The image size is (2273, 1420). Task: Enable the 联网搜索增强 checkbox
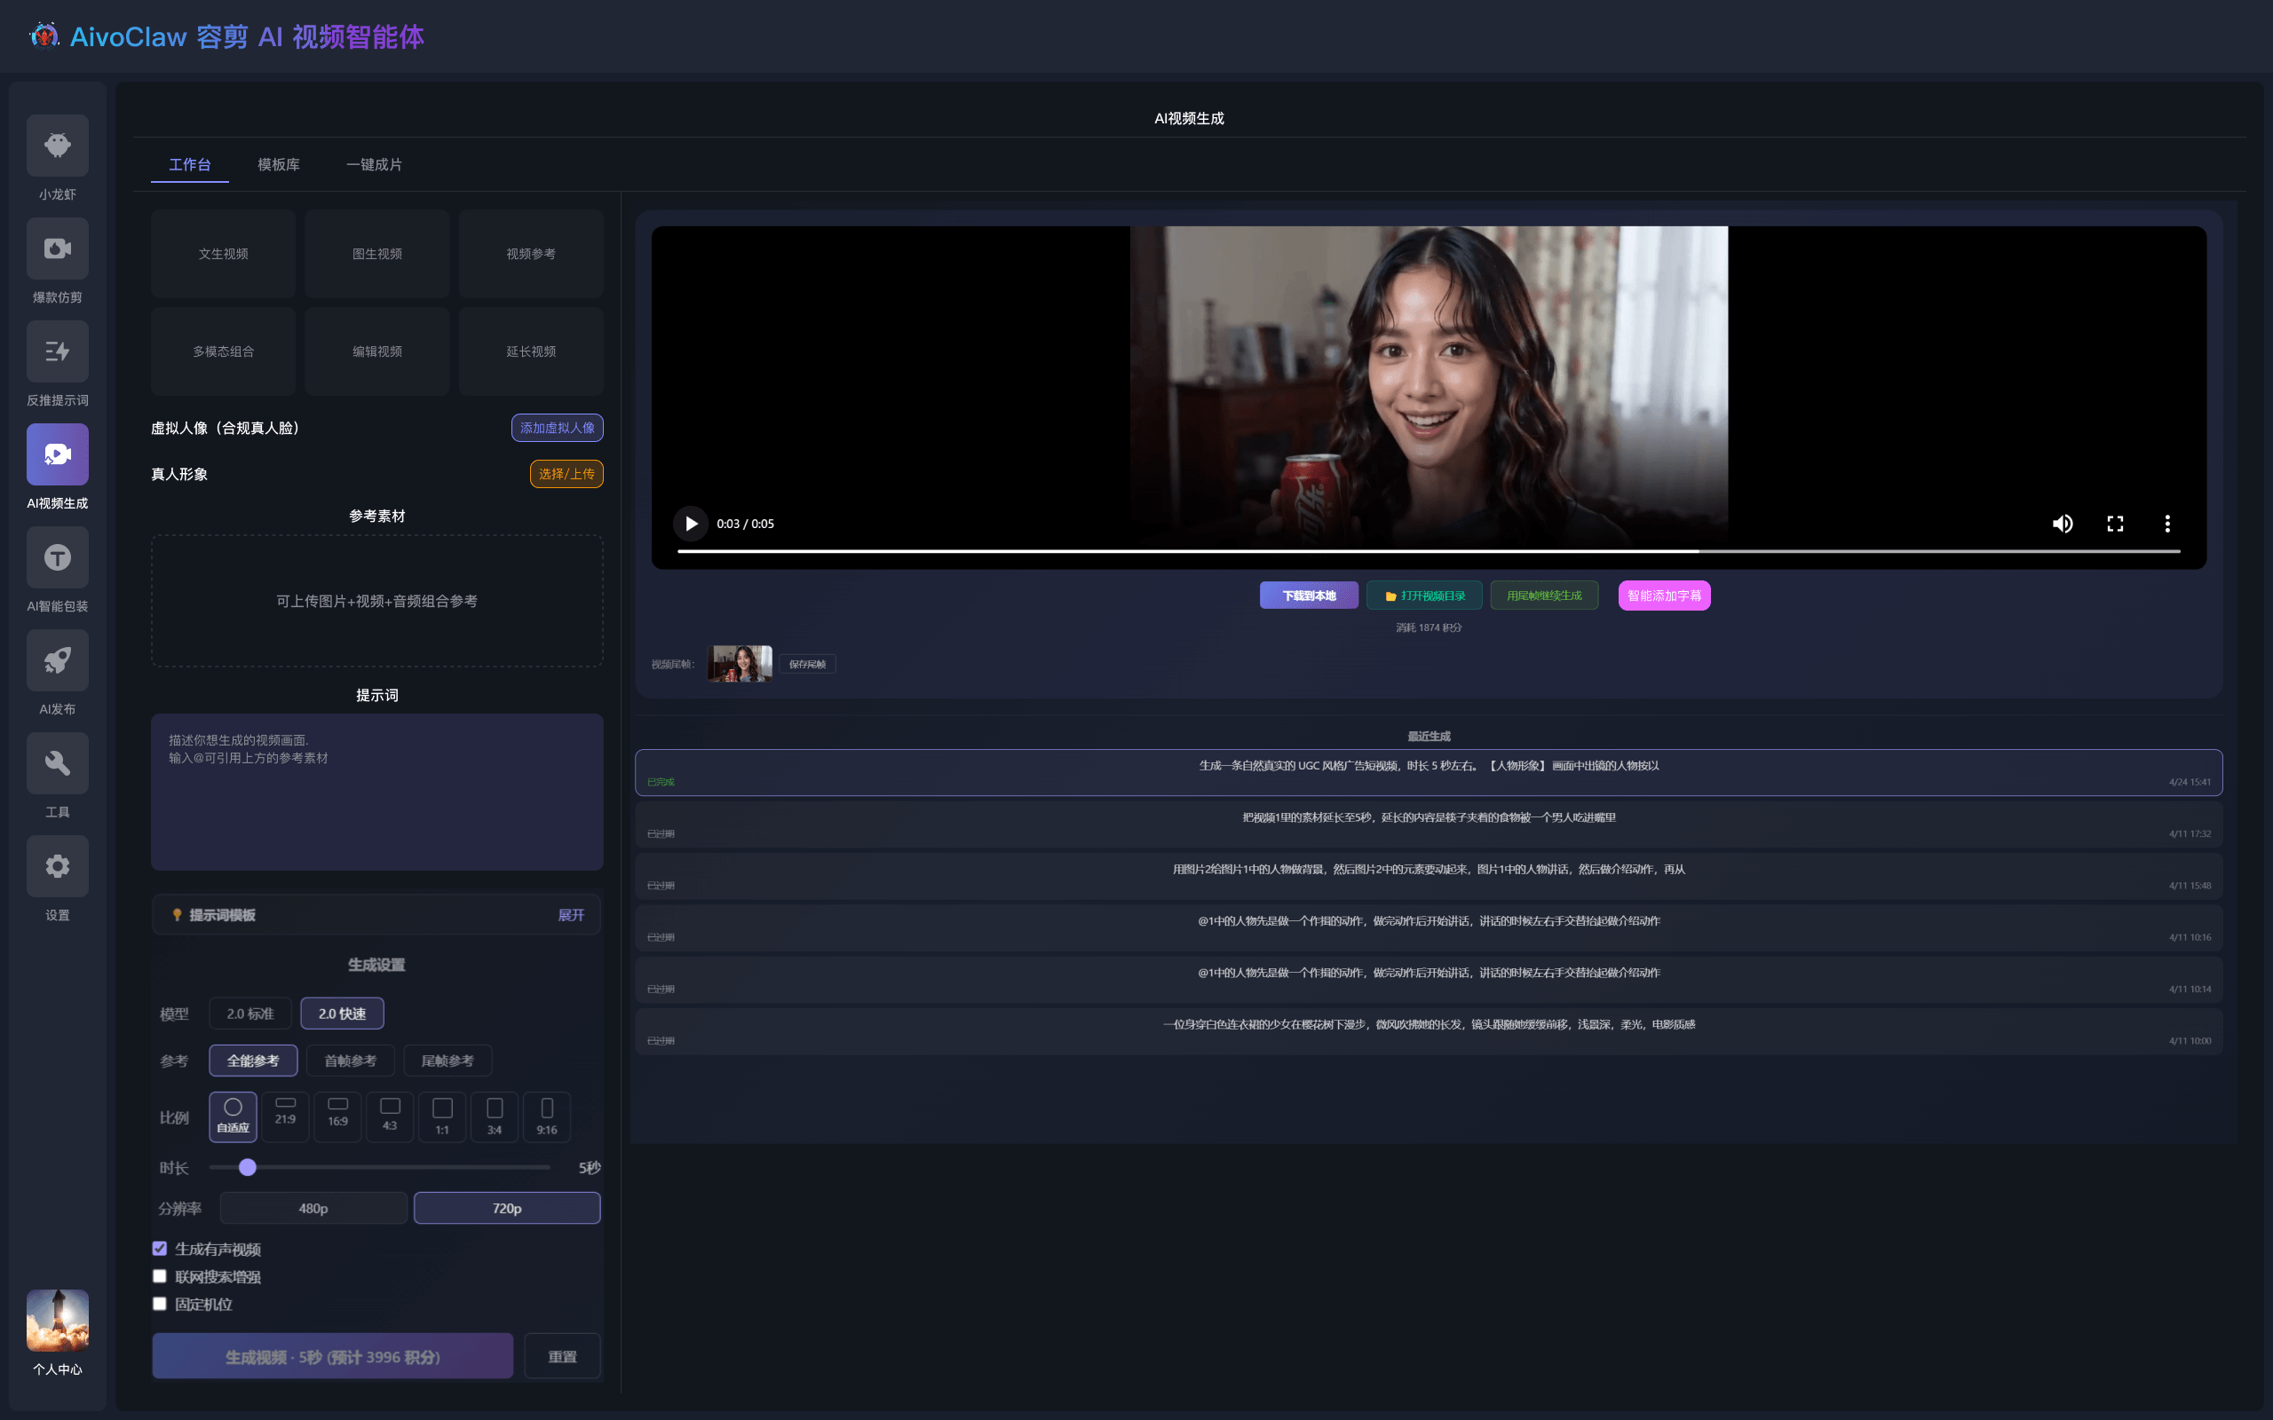[x=160, y=1275]
